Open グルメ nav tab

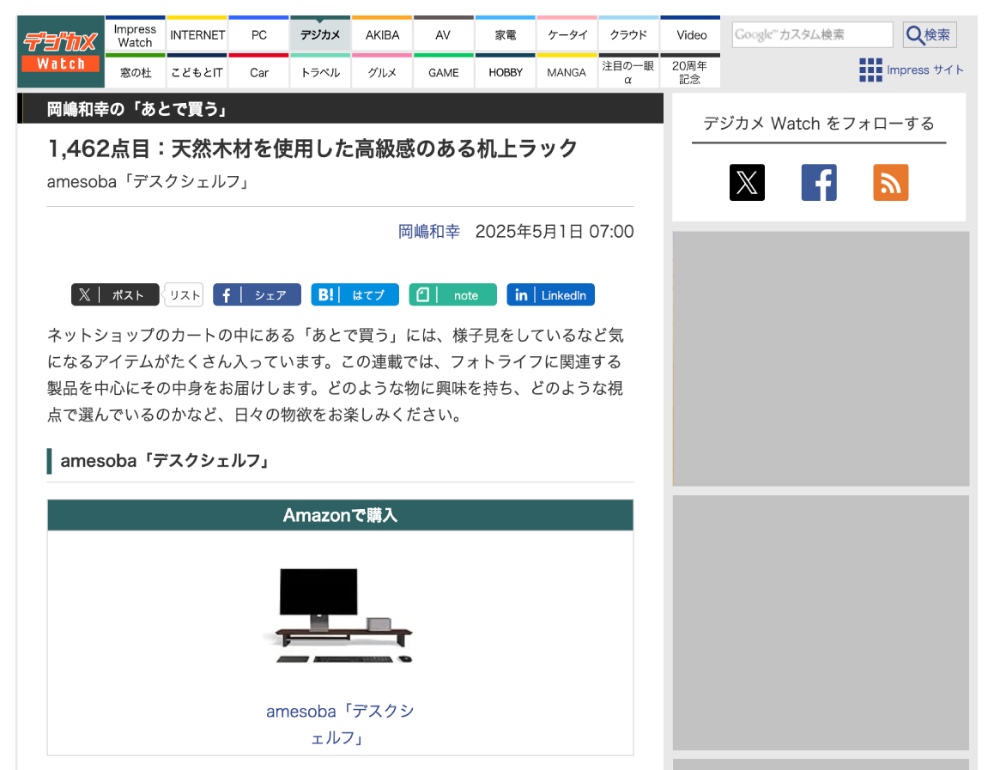point(382,72)
